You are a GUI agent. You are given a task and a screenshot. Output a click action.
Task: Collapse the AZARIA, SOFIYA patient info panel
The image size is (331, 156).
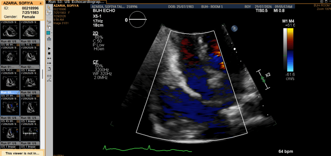(x=40, y=4)
